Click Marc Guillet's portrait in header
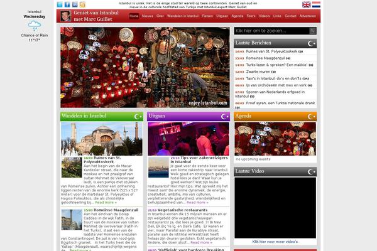377x251 pixels. [65, 16]
